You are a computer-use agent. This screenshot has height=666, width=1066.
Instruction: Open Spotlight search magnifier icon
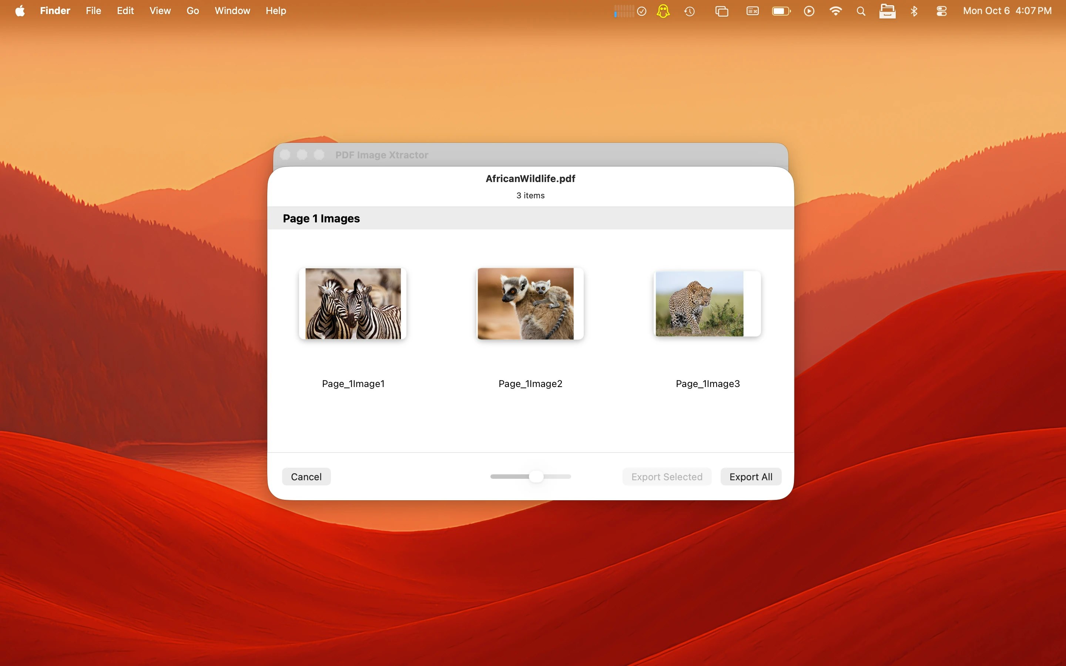coord(861,11)
